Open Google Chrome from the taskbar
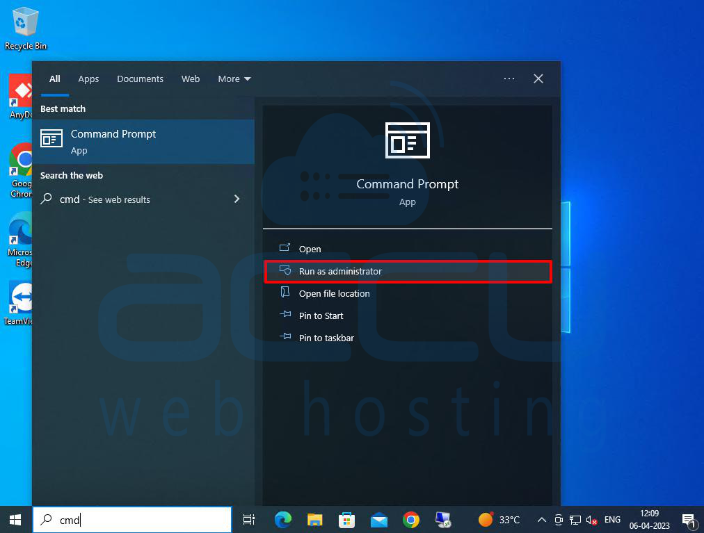Image resolution: width=704 pixels, height=533 pixels. (x=410, y=519)
